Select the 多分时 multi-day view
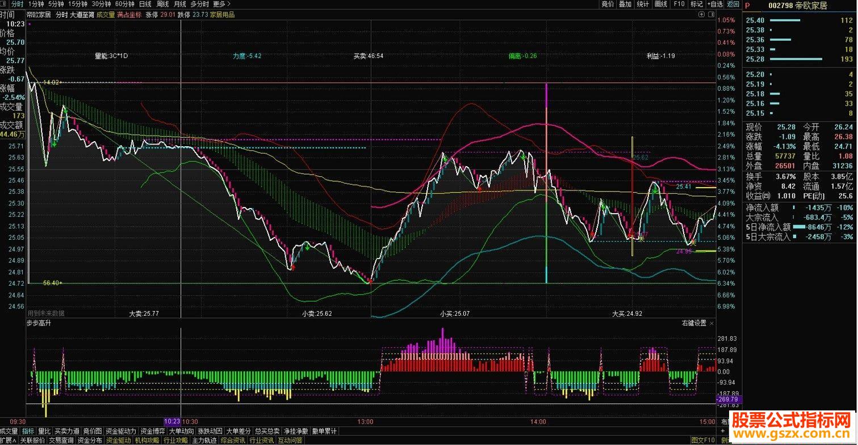858x445 pixels. pos(199,4)
